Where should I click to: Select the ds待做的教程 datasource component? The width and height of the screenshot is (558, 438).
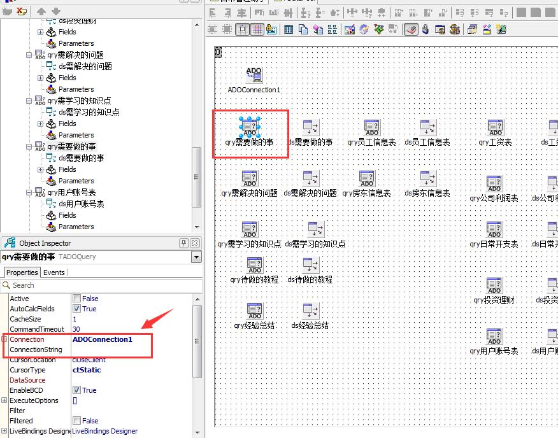311,265
